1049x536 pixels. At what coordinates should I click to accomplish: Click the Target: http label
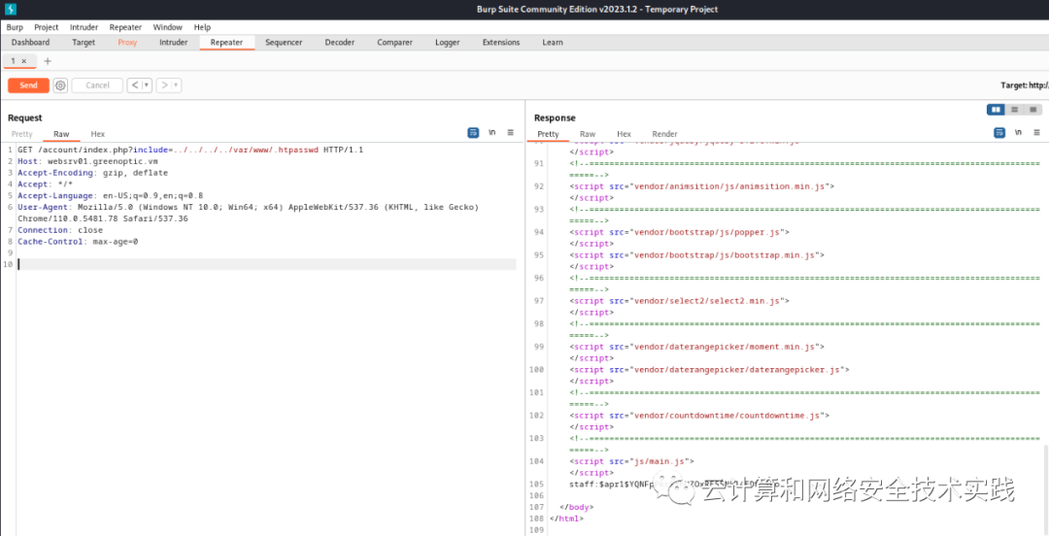pyautogui.click(x=1025, y=85)
